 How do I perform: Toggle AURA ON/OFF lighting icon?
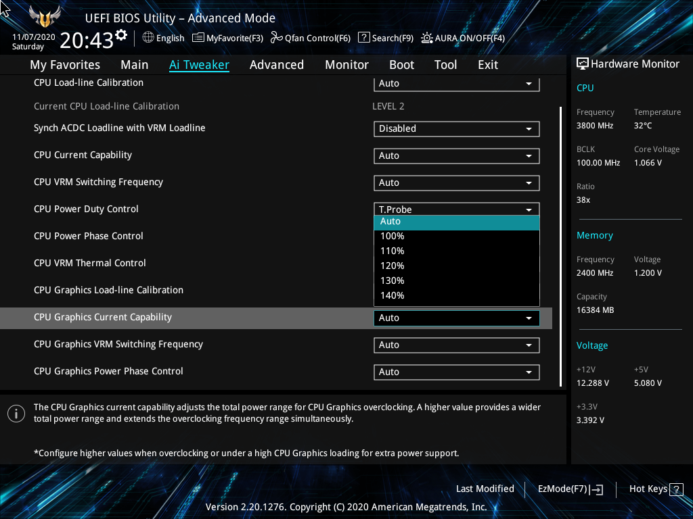pos(427,38)
